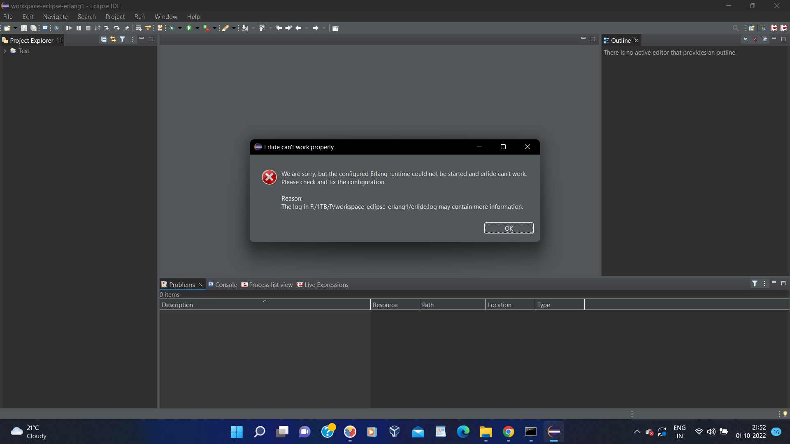Viewport: 790px width, 444px height.
Task: Sort by the Location column header
Action: [x=510, y=305]
